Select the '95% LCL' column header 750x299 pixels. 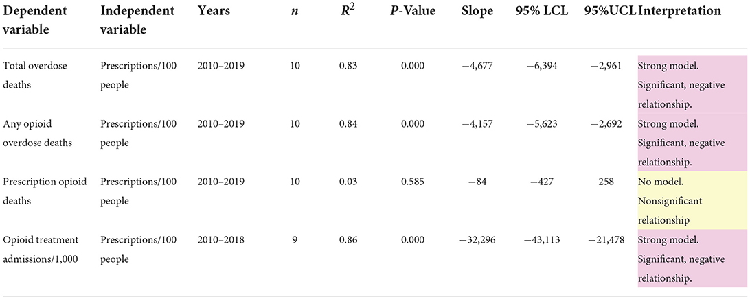coord(545,11)
